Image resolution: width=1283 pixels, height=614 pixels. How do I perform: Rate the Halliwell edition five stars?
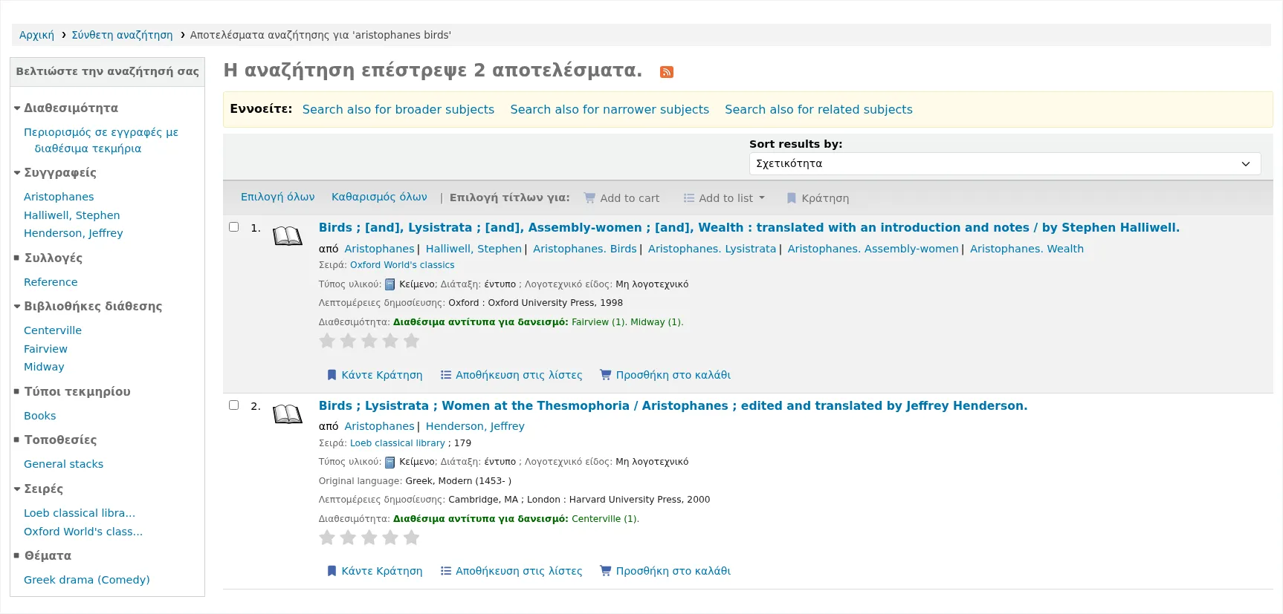[x=412, y=341]
